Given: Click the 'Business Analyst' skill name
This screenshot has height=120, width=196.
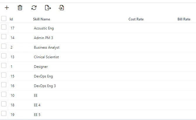Looking at the screenshot, I should (x=47, y=47).
